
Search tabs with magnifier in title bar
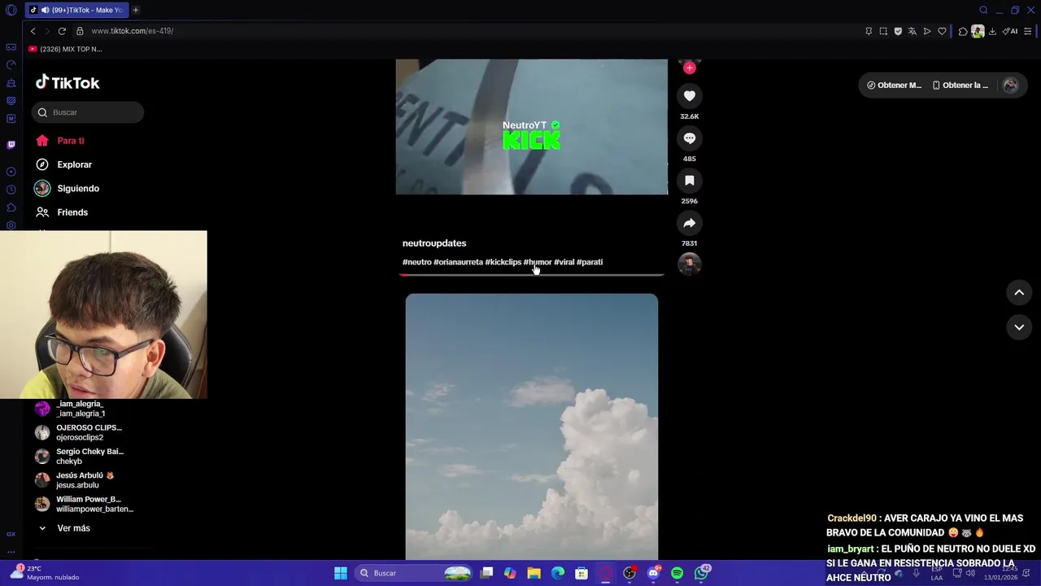point(983,10)
